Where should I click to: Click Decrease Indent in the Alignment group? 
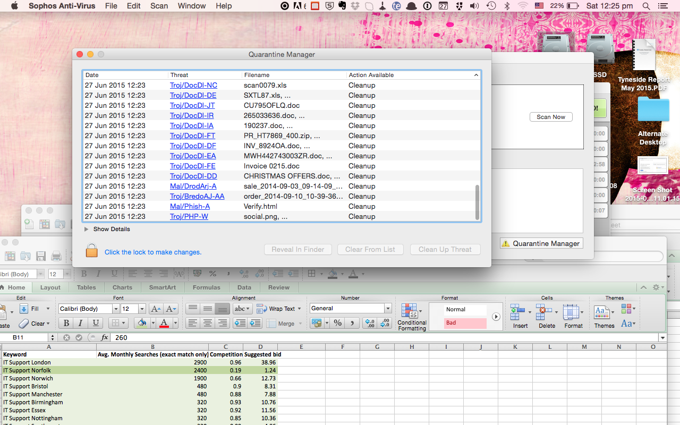pos(240,323)
